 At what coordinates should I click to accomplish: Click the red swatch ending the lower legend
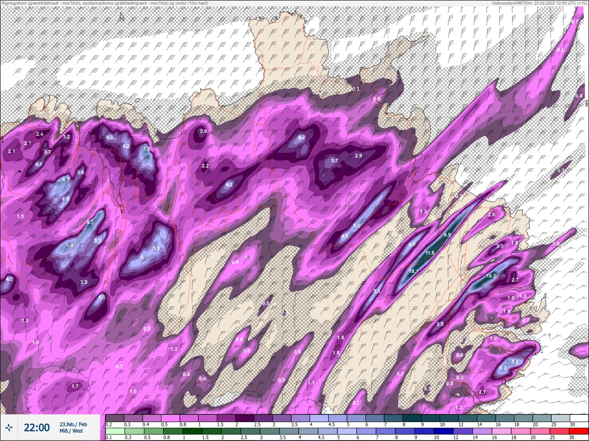point(579,431)
